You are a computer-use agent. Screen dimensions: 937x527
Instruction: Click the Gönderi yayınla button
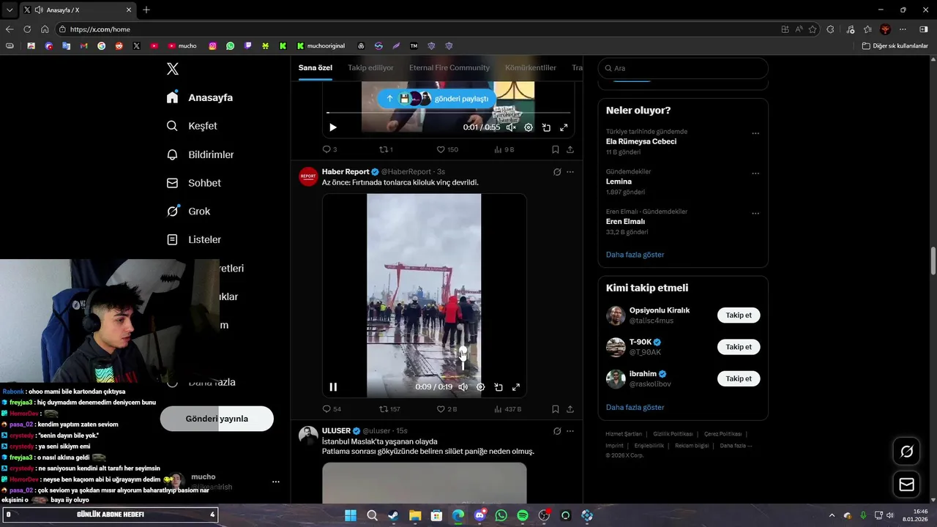(x=217, y=419)
